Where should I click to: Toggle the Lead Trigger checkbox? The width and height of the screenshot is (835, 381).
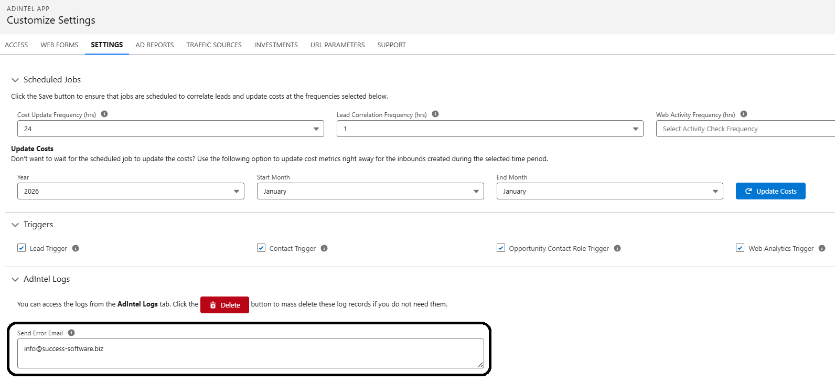[x=22, y=248]
